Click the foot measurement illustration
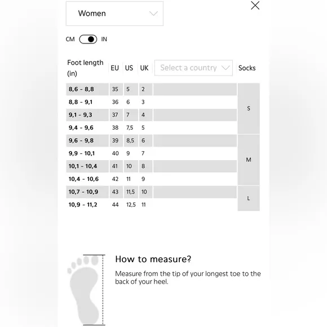 click(x=86, y=290)
